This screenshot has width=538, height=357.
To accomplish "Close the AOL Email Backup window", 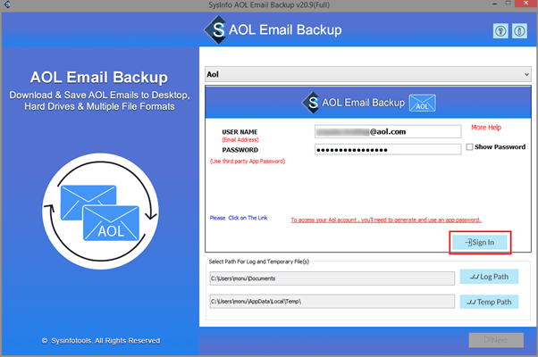I will (526, 4).
